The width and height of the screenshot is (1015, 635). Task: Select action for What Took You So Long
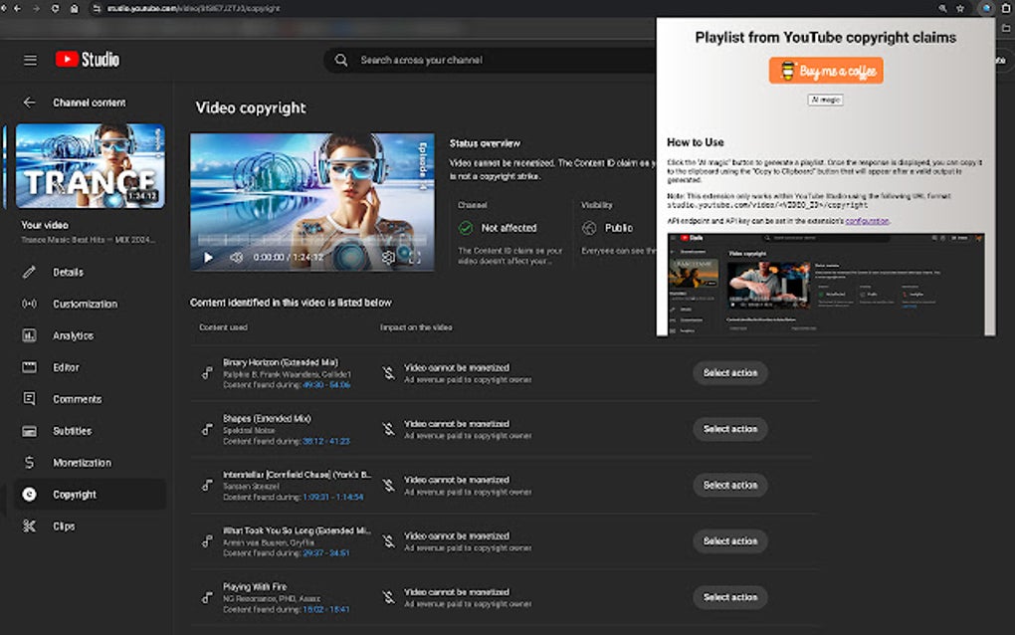pyautogui.click(x=730, y=541)
